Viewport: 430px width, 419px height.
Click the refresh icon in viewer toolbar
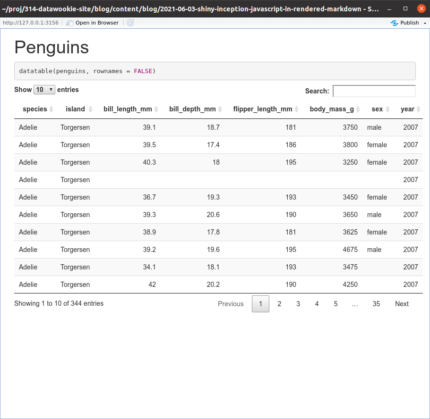click(130, 23)
